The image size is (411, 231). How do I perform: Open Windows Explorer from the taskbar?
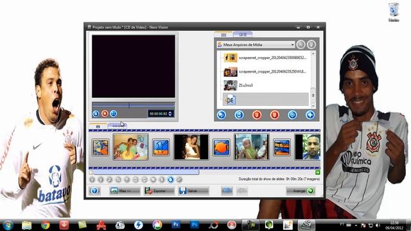(27, 225)
